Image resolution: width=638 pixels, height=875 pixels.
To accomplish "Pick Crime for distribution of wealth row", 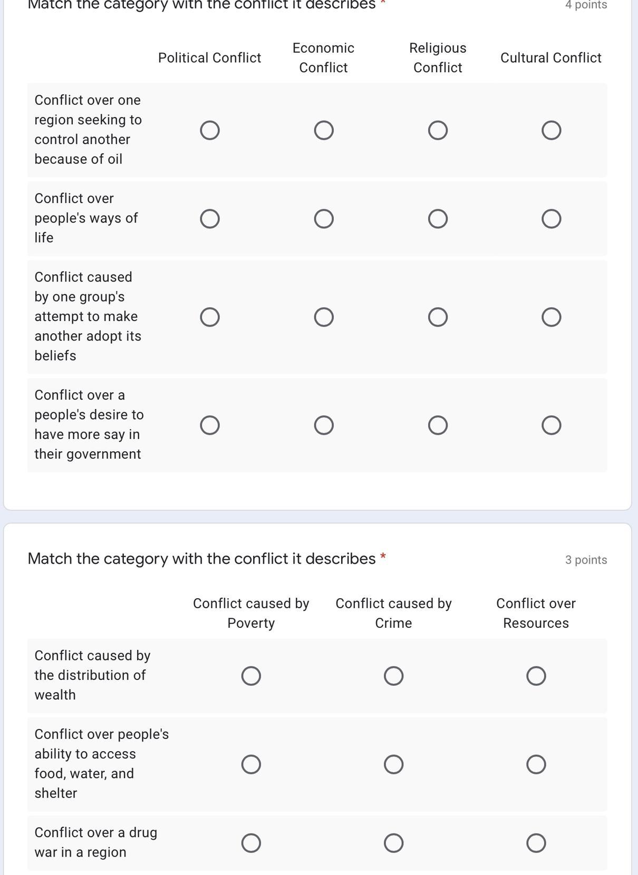I will 393,676.
